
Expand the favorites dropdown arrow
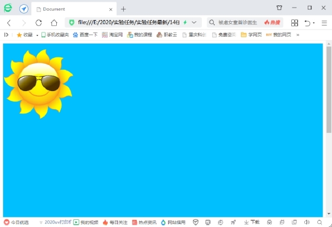point(37,35)
